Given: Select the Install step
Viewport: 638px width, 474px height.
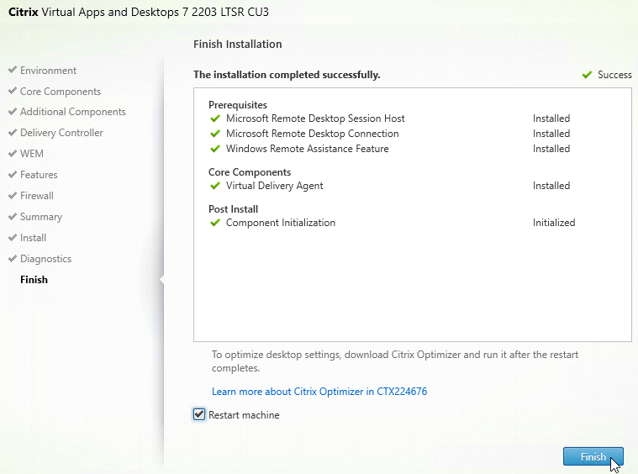Looking at the screenshot, I should (x=33, y=238).
